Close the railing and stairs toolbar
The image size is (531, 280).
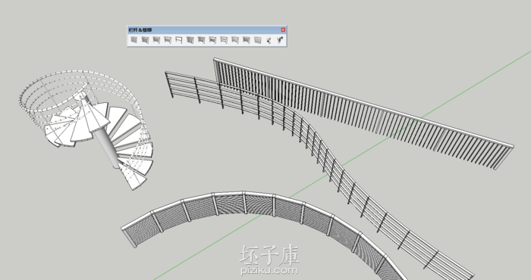pos(283,30)
